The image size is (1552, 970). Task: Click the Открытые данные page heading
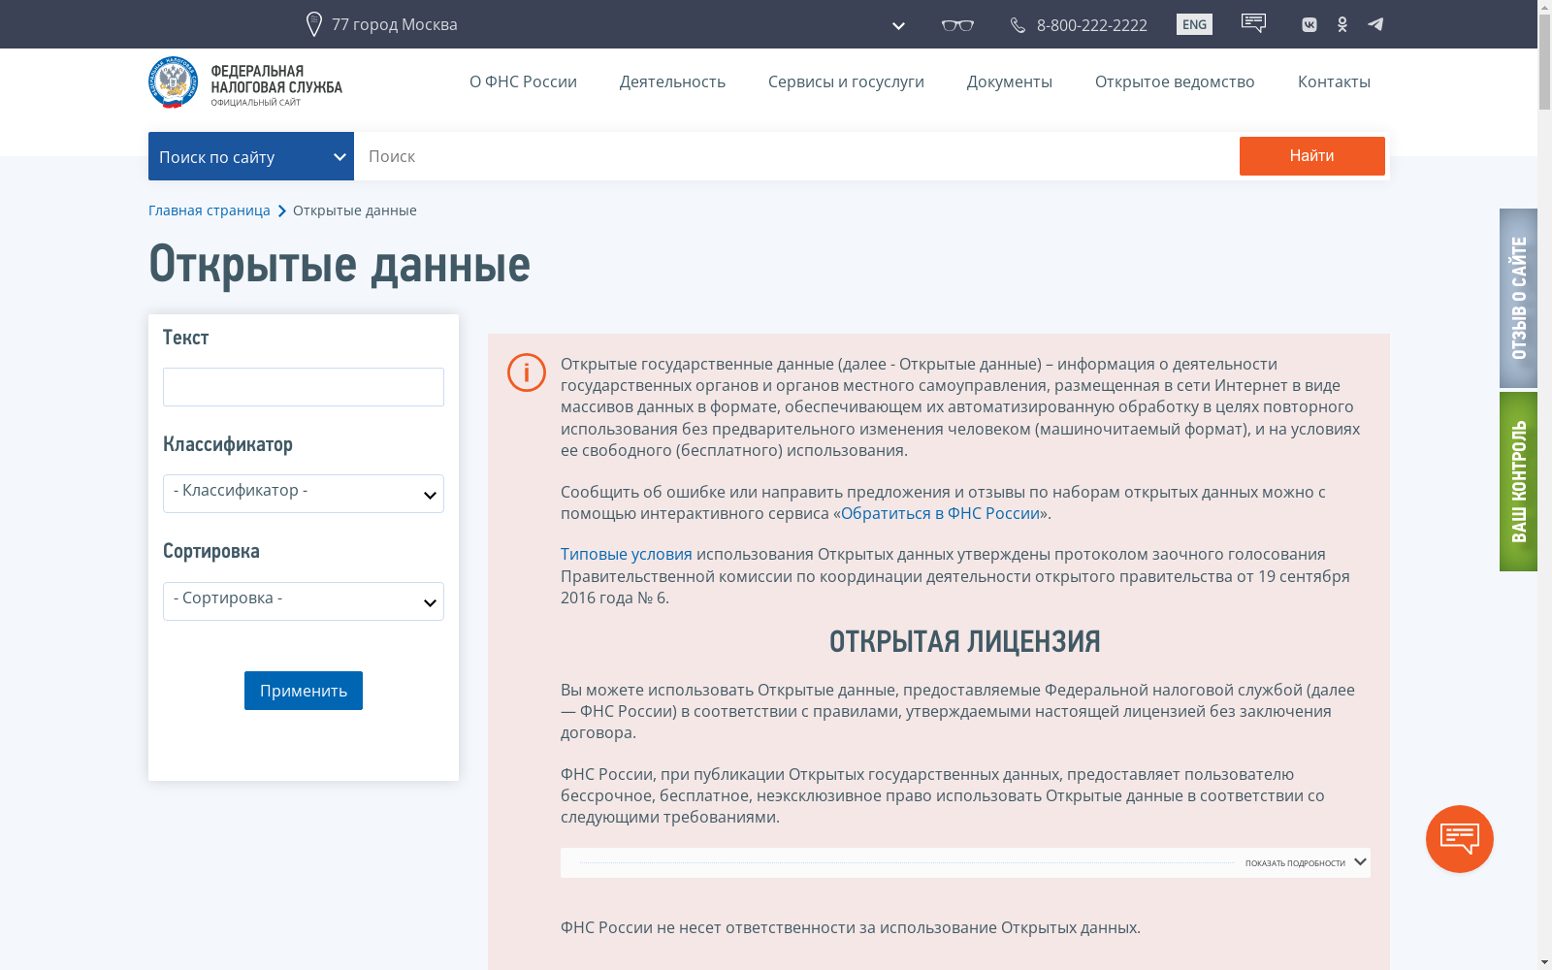[x=339, y=264]
